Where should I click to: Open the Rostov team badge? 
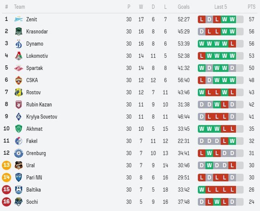click(x=19, y=92)
